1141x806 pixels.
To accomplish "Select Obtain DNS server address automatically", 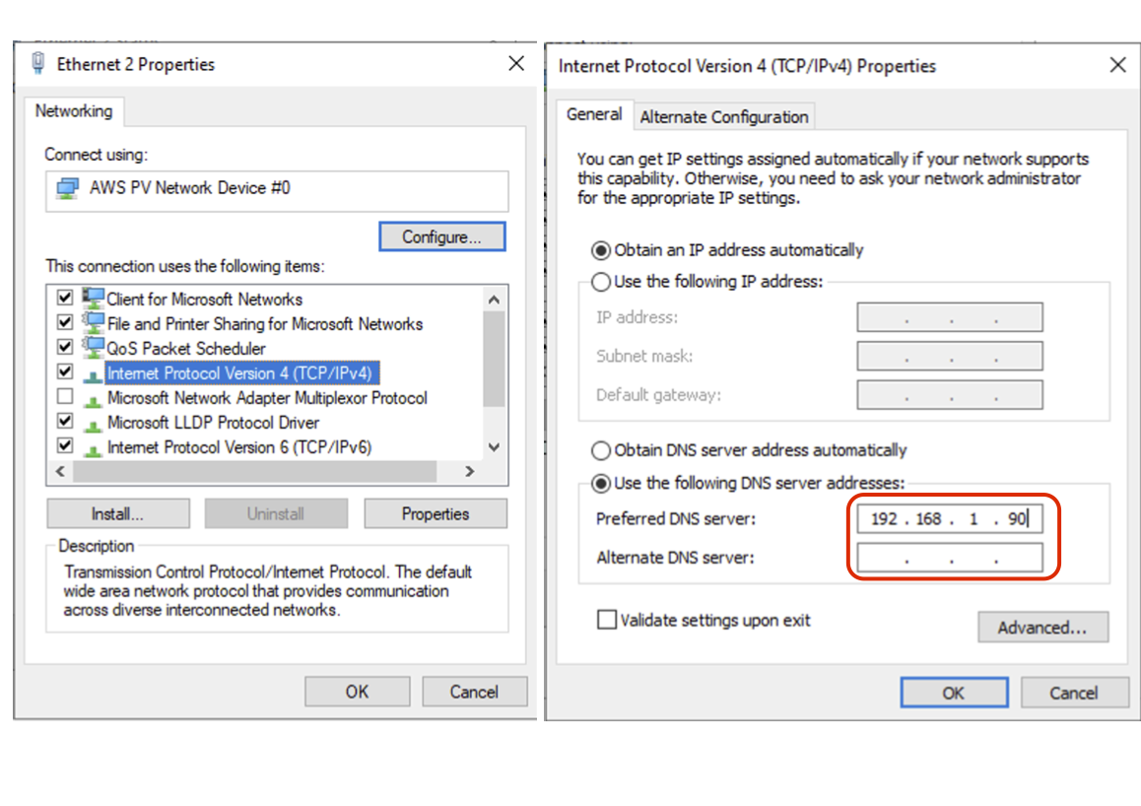I will click(x=602, y=450).
